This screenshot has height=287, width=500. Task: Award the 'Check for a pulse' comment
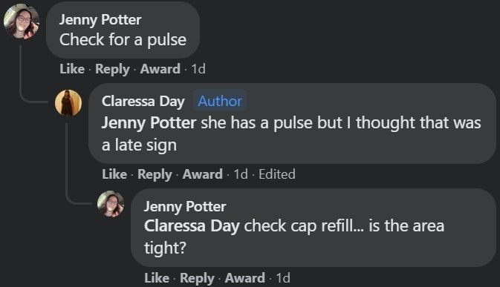pos(160,69)
